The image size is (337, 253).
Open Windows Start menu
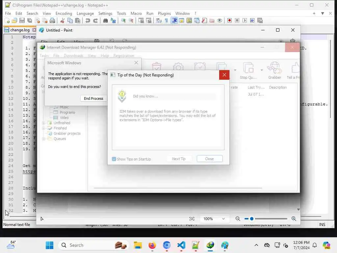click(49, 245)
